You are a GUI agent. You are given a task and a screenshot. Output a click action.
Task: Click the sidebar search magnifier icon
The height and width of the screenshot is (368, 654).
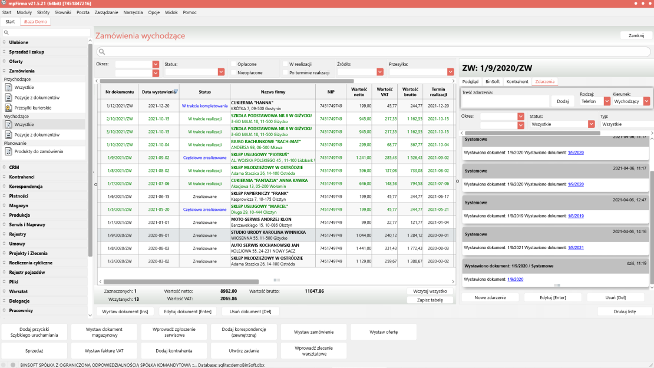pos(6,32)
